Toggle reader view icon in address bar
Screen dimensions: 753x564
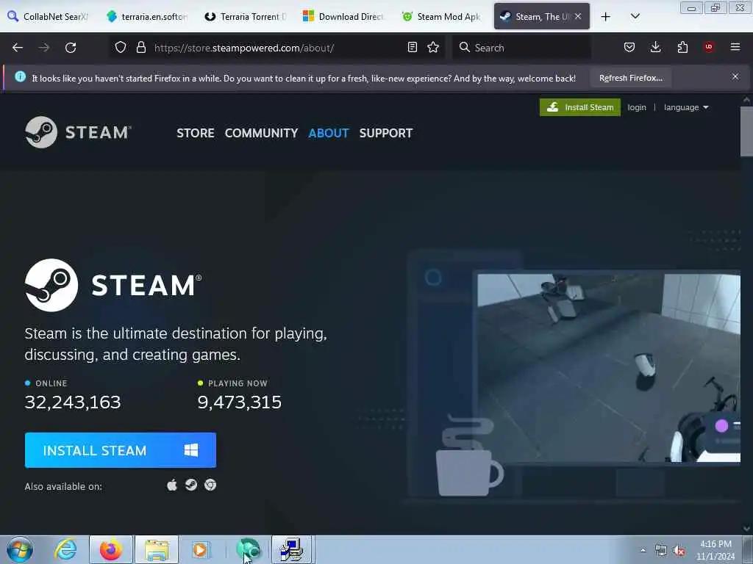pyautogui.click(x=412, y=47)
